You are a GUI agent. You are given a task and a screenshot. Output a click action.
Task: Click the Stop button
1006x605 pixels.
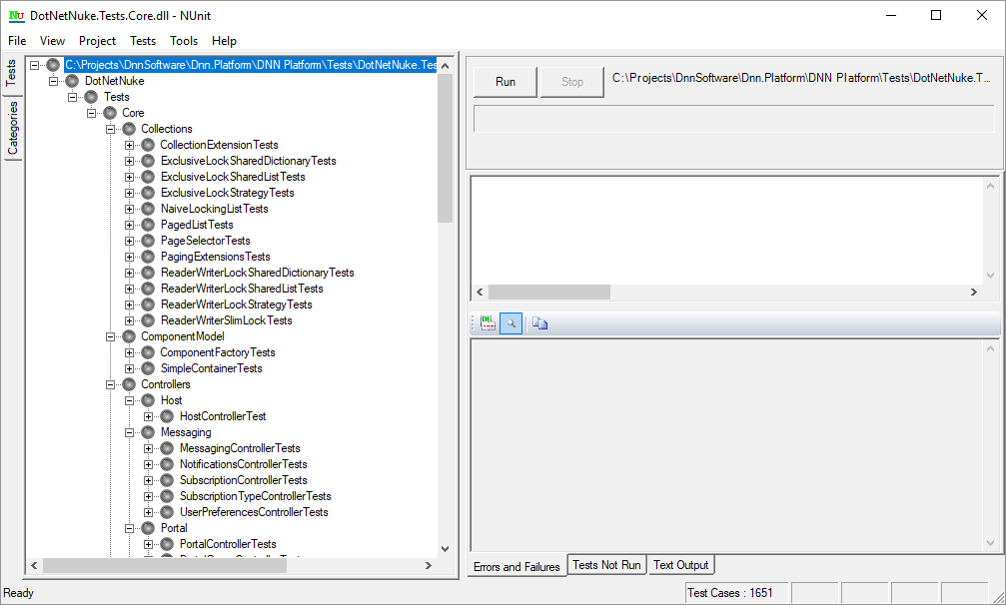pos(571,82)
